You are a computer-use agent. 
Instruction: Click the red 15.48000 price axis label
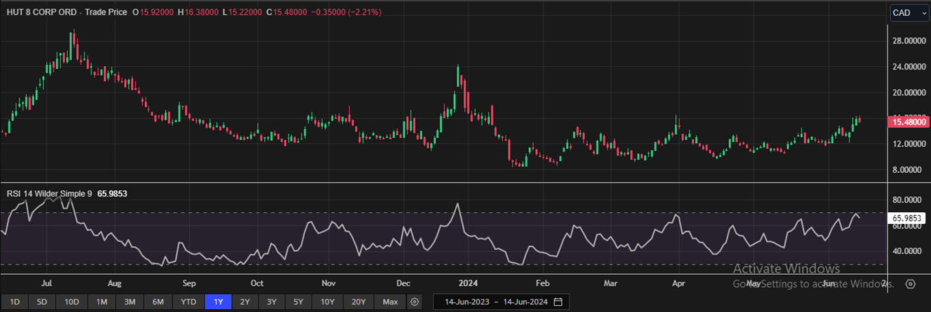tap(908, 122)
